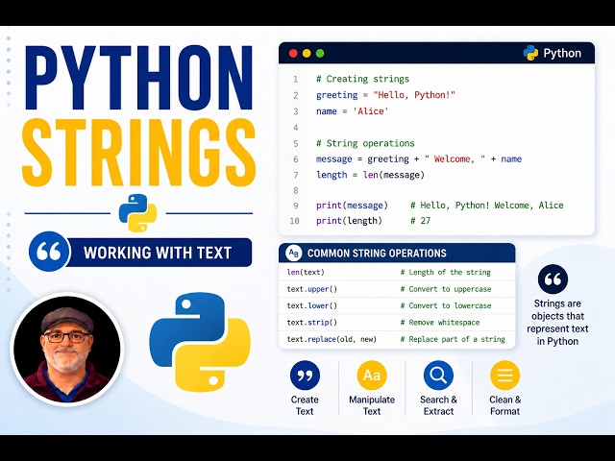
Task: Click the AB icon in Common String Operations header
Action: (293, 253)
